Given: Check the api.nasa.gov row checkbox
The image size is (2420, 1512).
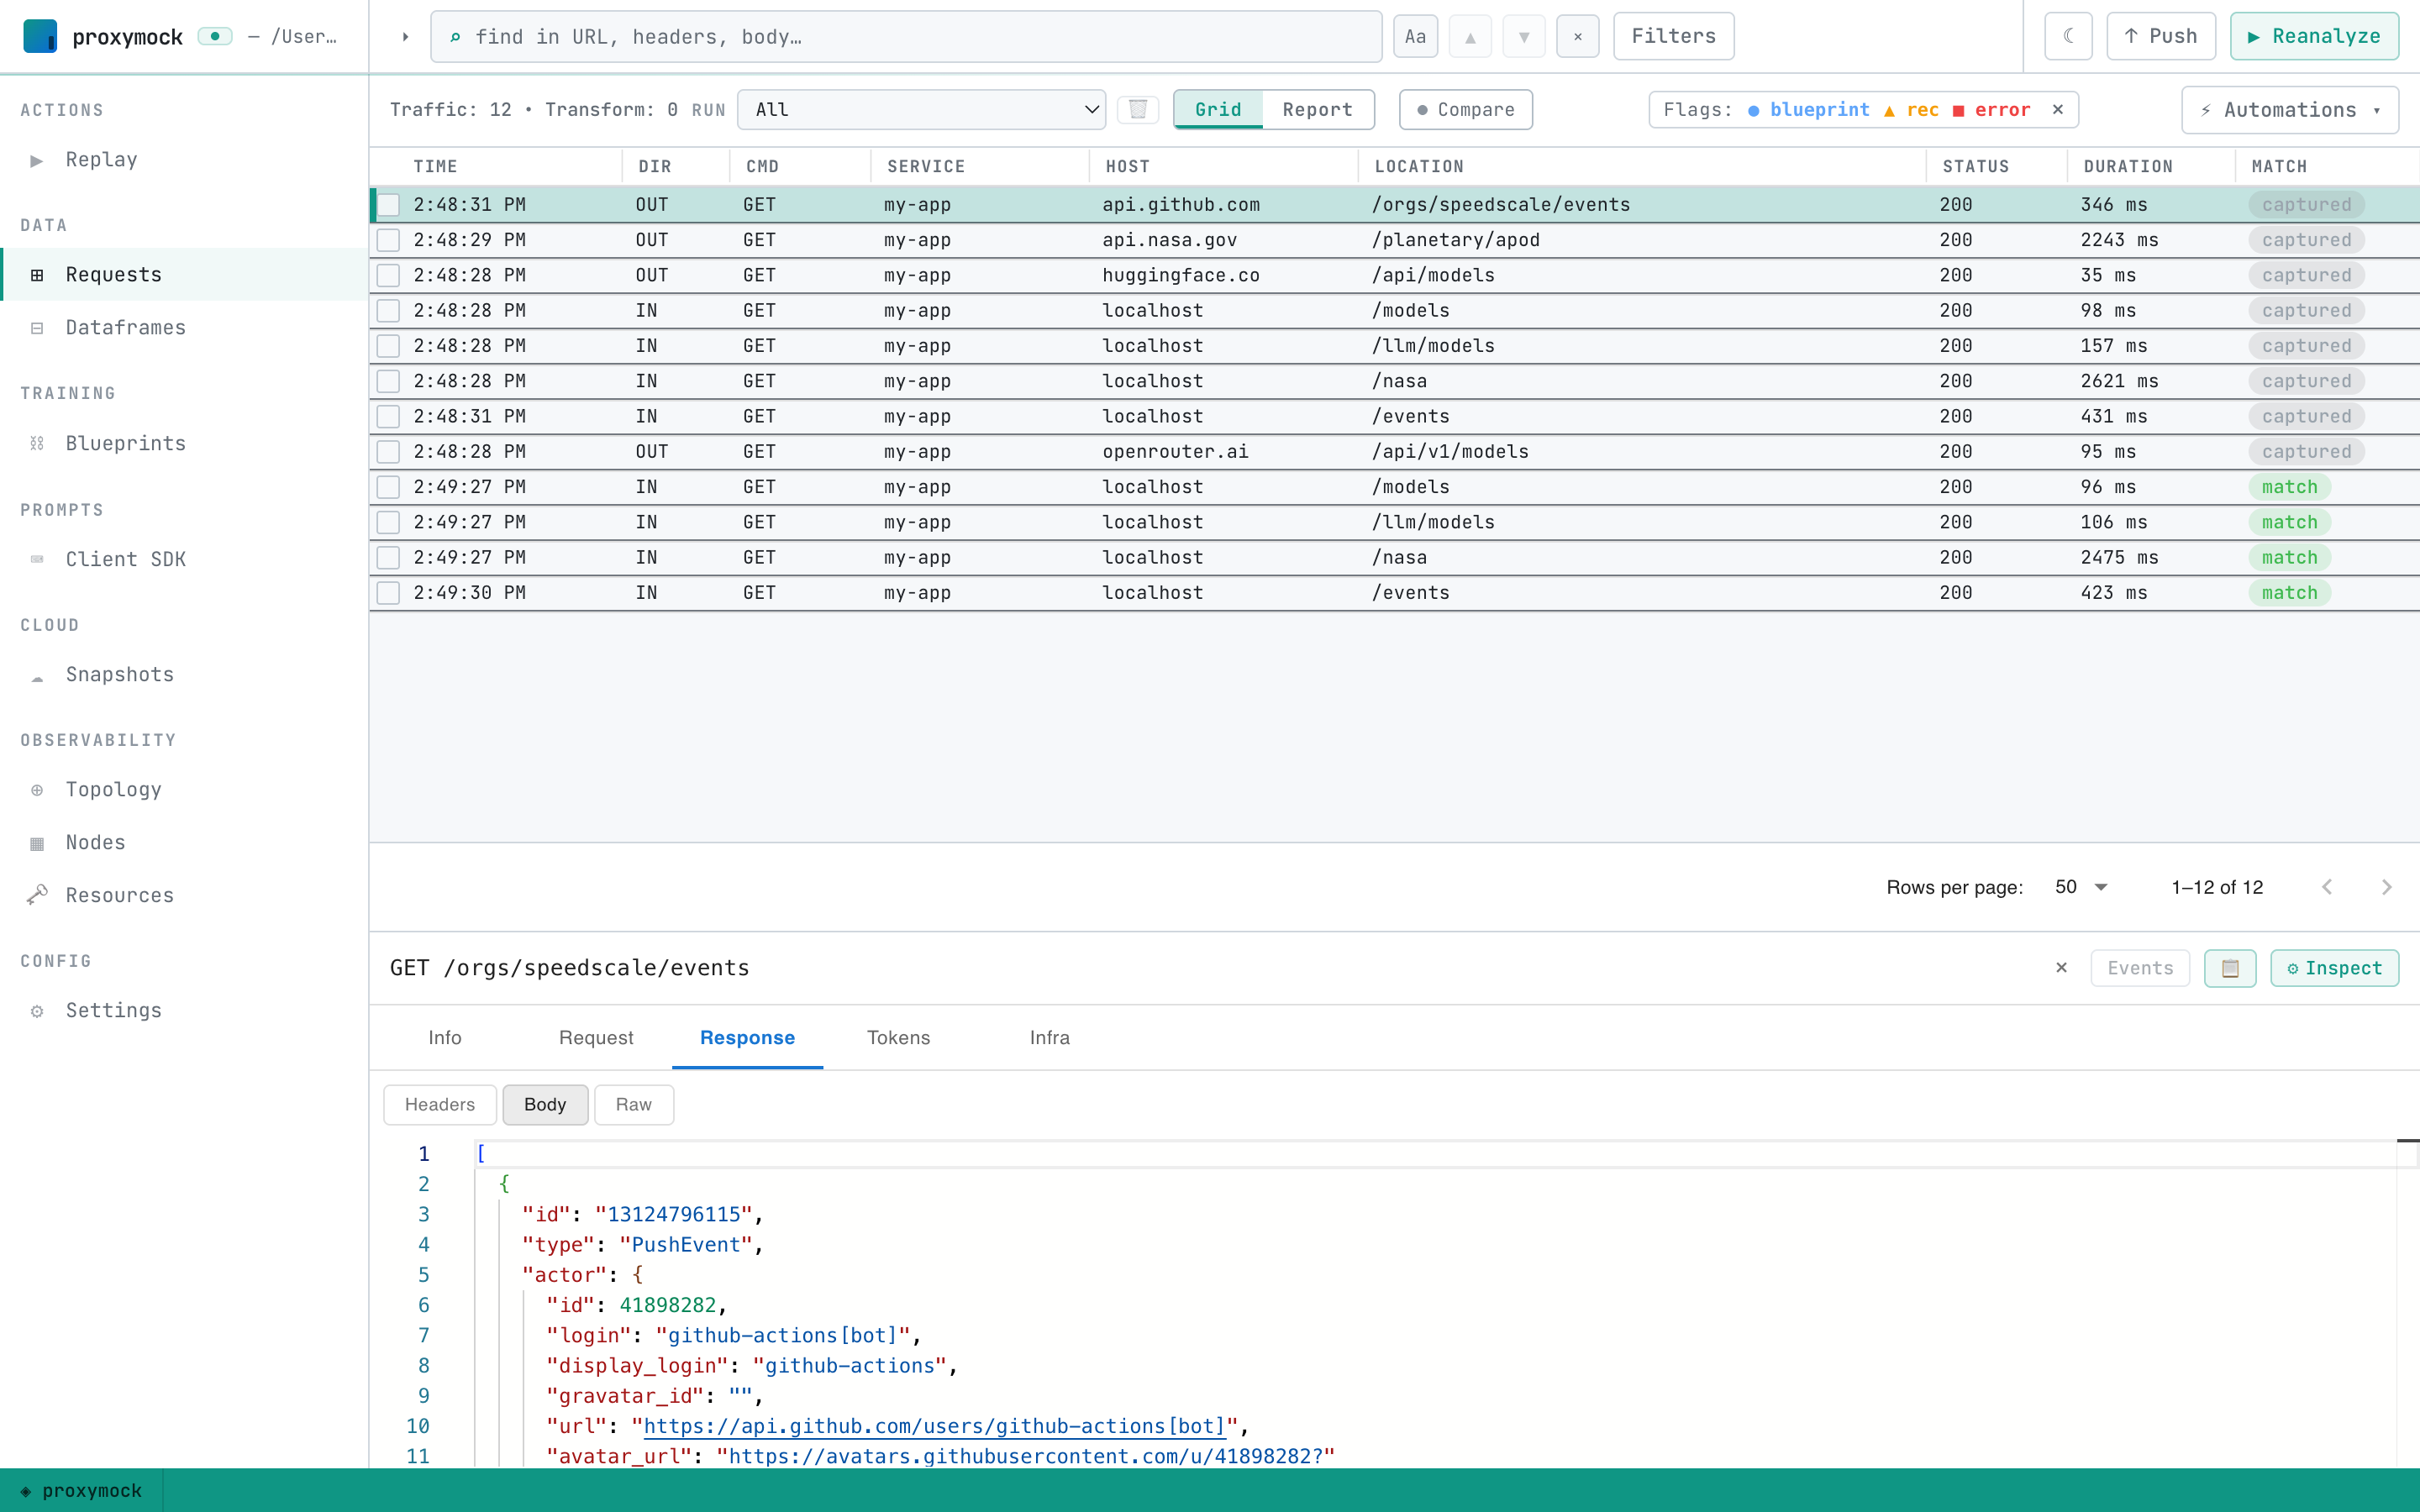Looking at the screenshot, I should coord(389,240).
